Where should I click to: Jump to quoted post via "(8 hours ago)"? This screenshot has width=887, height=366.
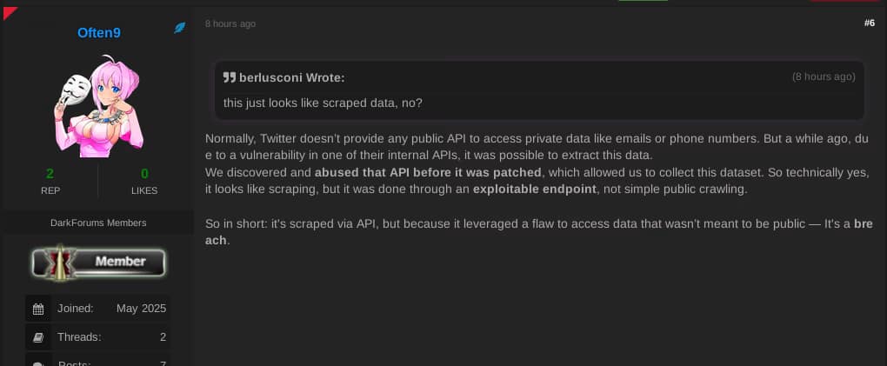pos(823,77)
